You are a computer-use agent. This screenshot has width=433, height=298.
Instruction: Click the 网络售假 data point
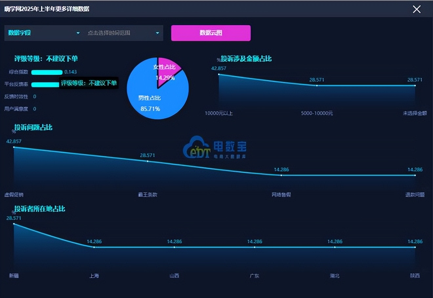pos(281,175)
